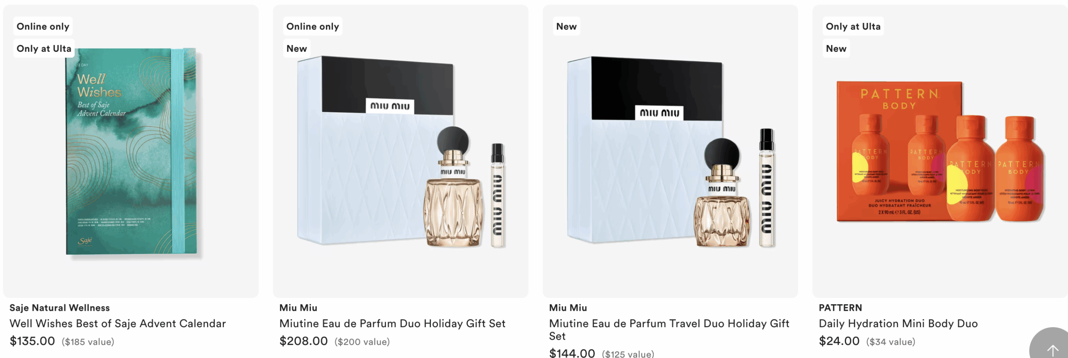
Task: Click the back-to-top arrow button
Action: click(1050, 344)
